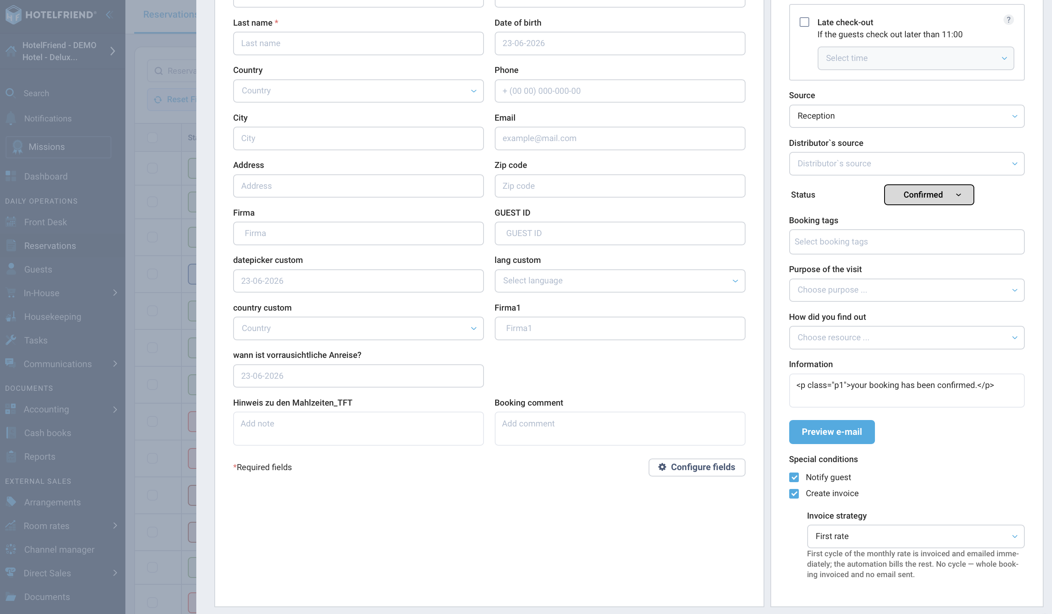Click the Select booking tags field
Viewport: 1052px width, 614px height.
tap(906, 242)
